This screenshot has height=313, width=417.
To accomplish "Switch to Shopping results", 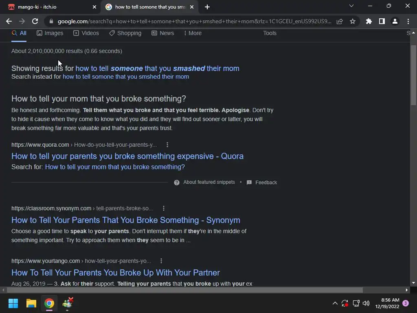I will click(125, 33).
